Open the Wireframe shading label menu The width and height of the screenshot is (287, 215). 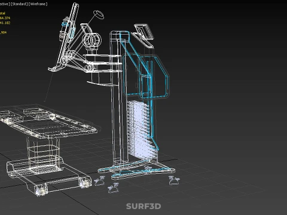pyautogui.click(x=38, y=4)
